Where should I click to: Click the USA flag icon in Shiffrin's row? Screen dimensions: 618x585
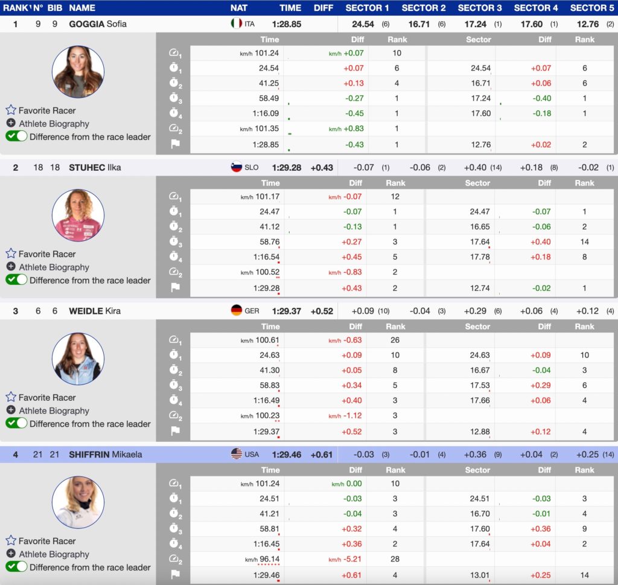click(x=237, y=454)
